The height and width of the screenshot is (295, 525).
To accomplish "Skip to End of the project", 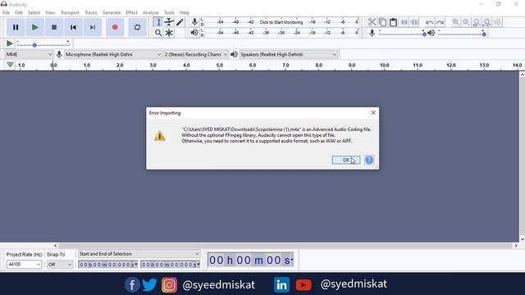I will 93,27.
